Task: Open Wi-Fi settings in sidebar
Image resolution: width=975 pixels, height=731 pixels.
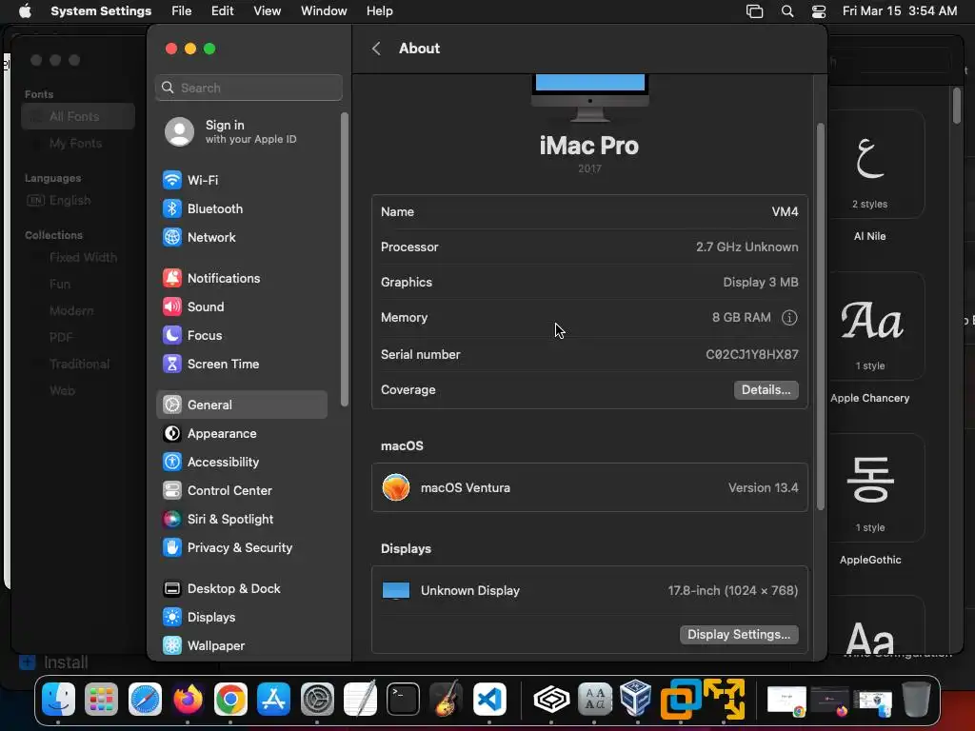Action: (242, 180)
